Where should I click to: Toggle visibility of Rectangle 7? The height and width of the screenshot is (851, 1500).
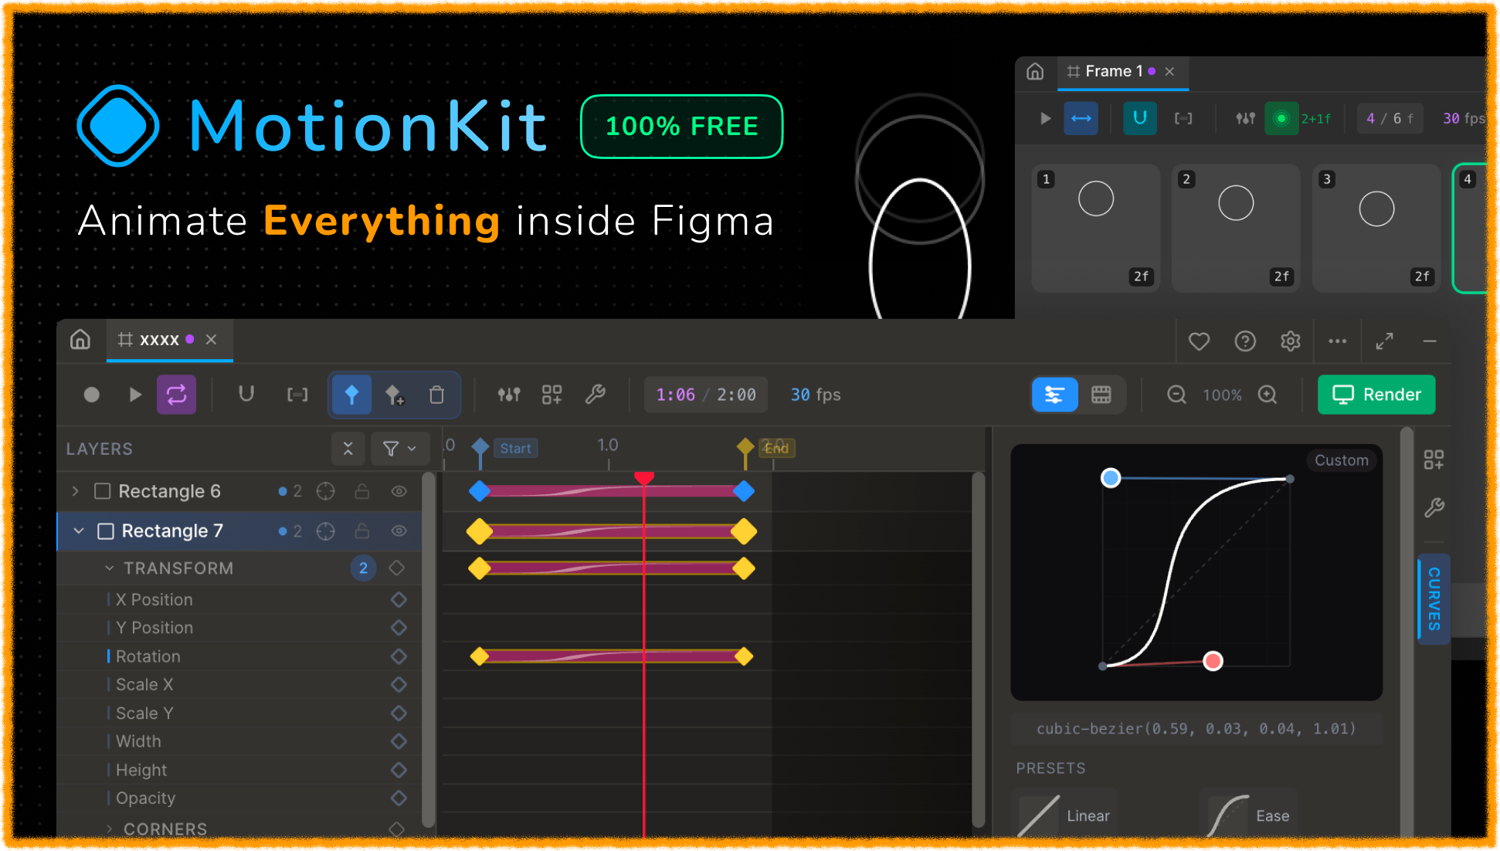click(399, 531)
